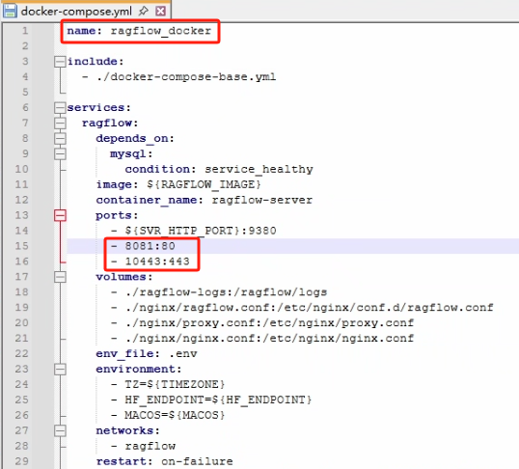The height and width of the screenshot is (469, 519).
Task: Click the restart: on-failure line
Action: 165,461
